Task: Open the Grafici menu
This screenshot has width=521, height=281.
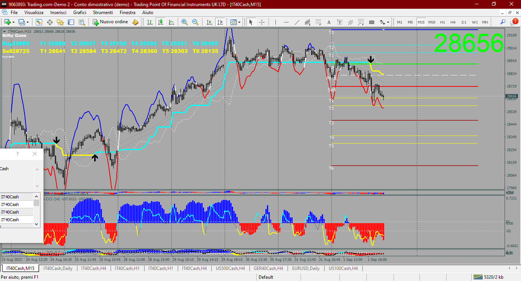Action: point(80,13)
